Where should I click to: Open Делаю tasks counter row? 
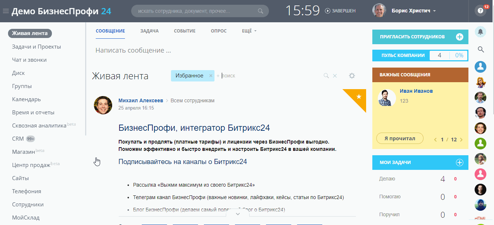420,179
